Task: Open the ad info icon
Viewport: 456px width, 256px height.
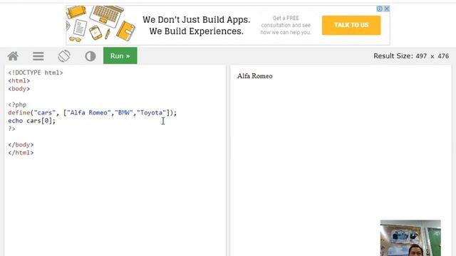Action: [380, 9]
